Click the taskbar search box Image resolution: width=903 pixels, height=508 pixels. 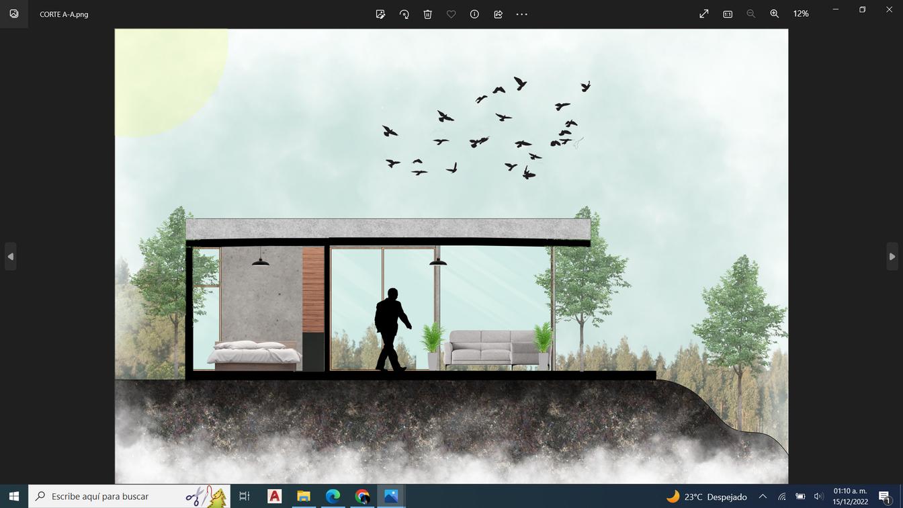[129, 496]
